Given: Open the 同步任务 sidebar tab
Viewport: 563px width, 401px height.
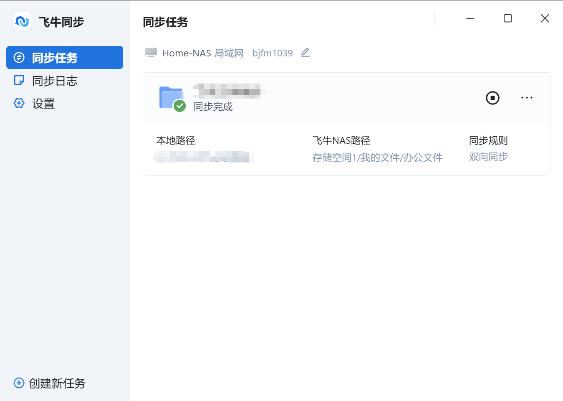Looking at the screenshot, I should pyautogui.click(x=65, y=58).
